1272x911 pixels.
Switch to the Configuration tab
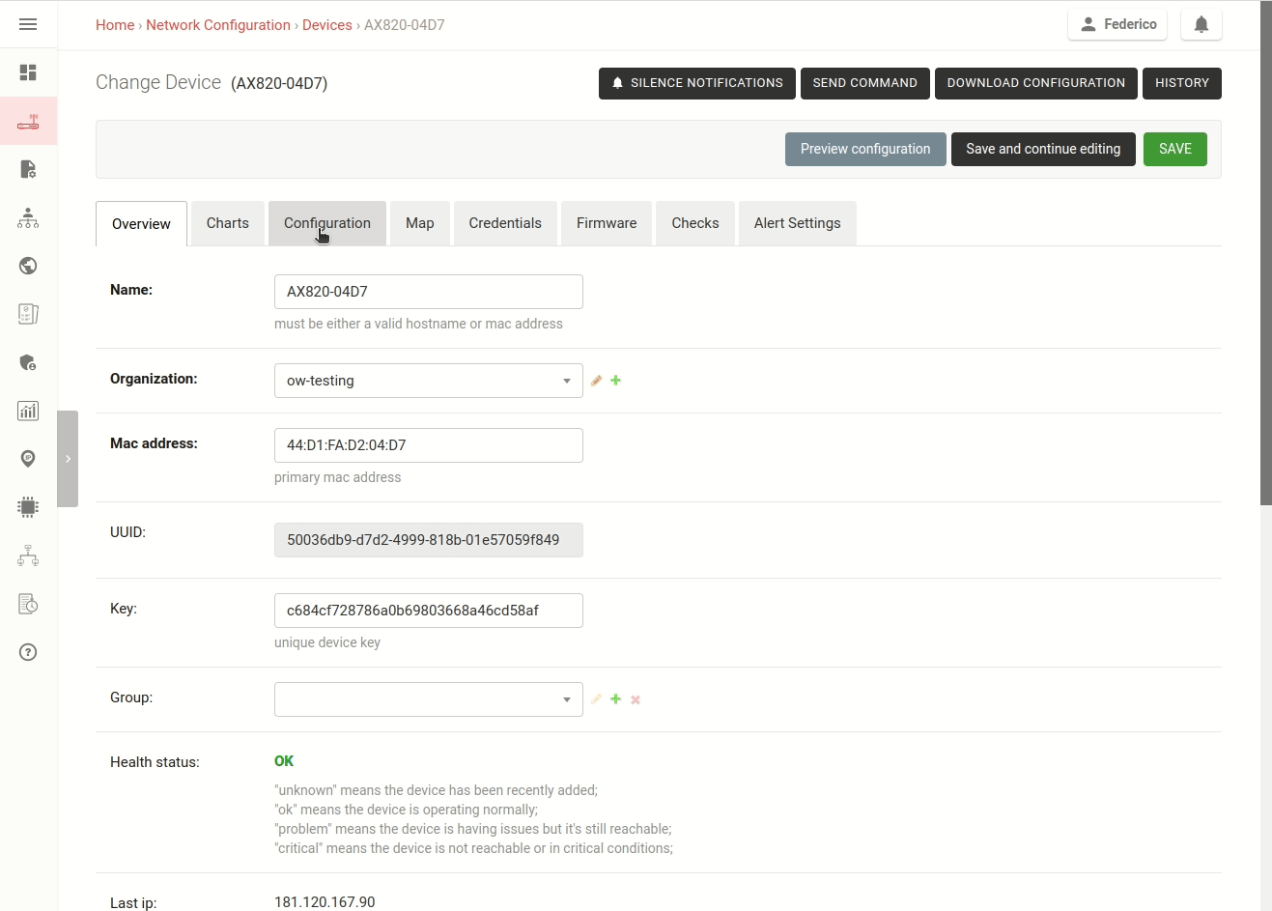click(327, 222)
